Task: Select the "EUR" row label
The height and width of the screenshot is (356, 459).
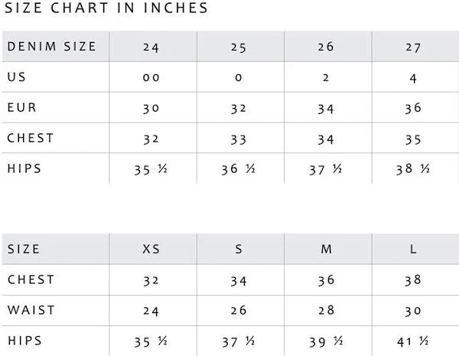Action: pyautogui.click(x=21, y=108)
